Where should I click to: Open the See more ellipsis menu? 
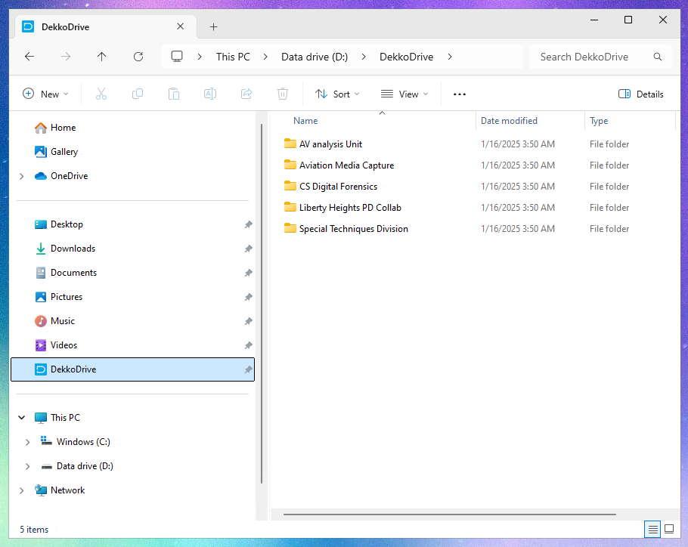[x=460, y=94]
